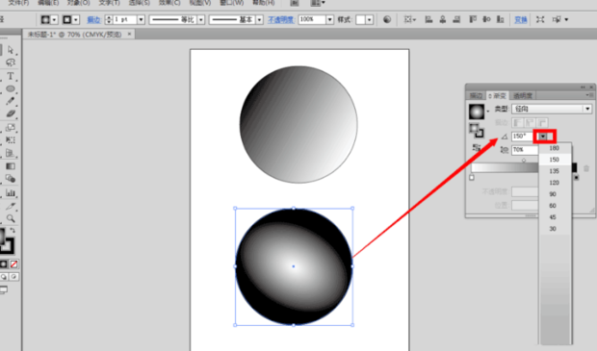Open the File menu
Viewport: 597px width, 351px height.
[18, 3]
